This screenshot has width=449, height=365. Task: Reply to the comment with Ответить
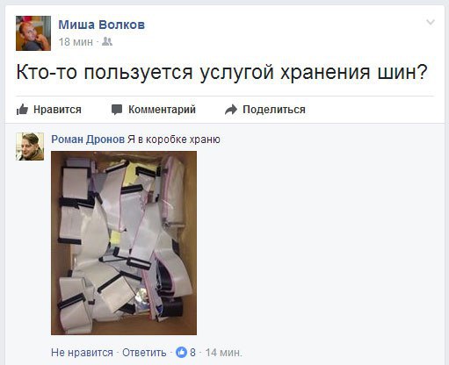click(144, 353)
